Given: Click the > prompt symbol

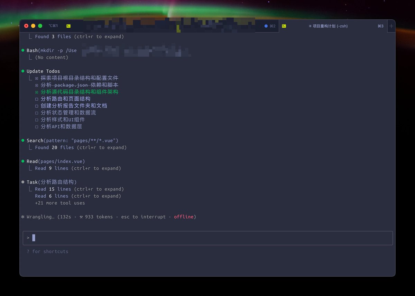Looking at the screenshot, I should 28,238.
